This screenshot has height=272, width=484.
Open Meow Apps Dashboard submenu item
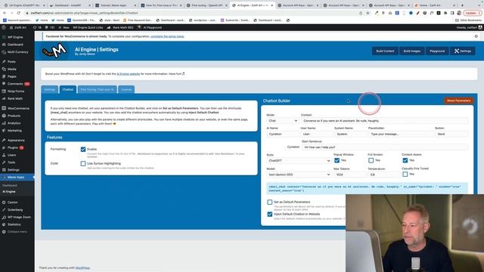click(x=10, y=185)
